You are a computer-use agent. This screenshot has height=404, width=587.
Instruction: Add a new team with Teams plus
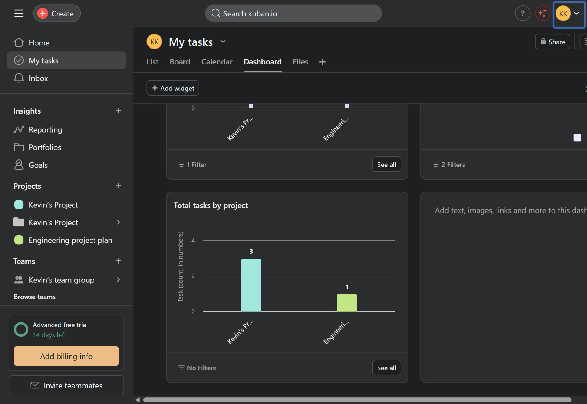118,261
